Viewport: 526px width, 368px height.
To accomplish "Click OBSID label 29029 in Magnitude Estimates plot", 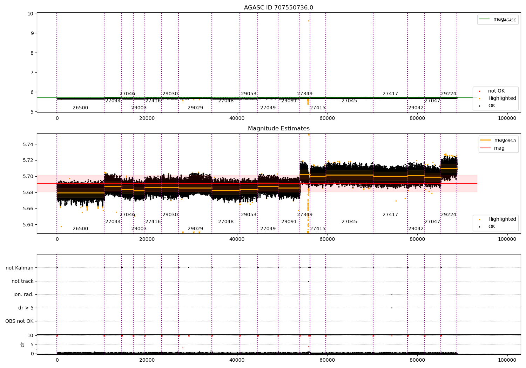I will click(x=195, y=229).
